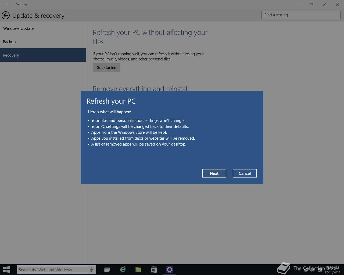Open Windows Update section
Image resolution: width=344 pixels, height=275 pixels.
pyautogui.click(x=43, y=28)
